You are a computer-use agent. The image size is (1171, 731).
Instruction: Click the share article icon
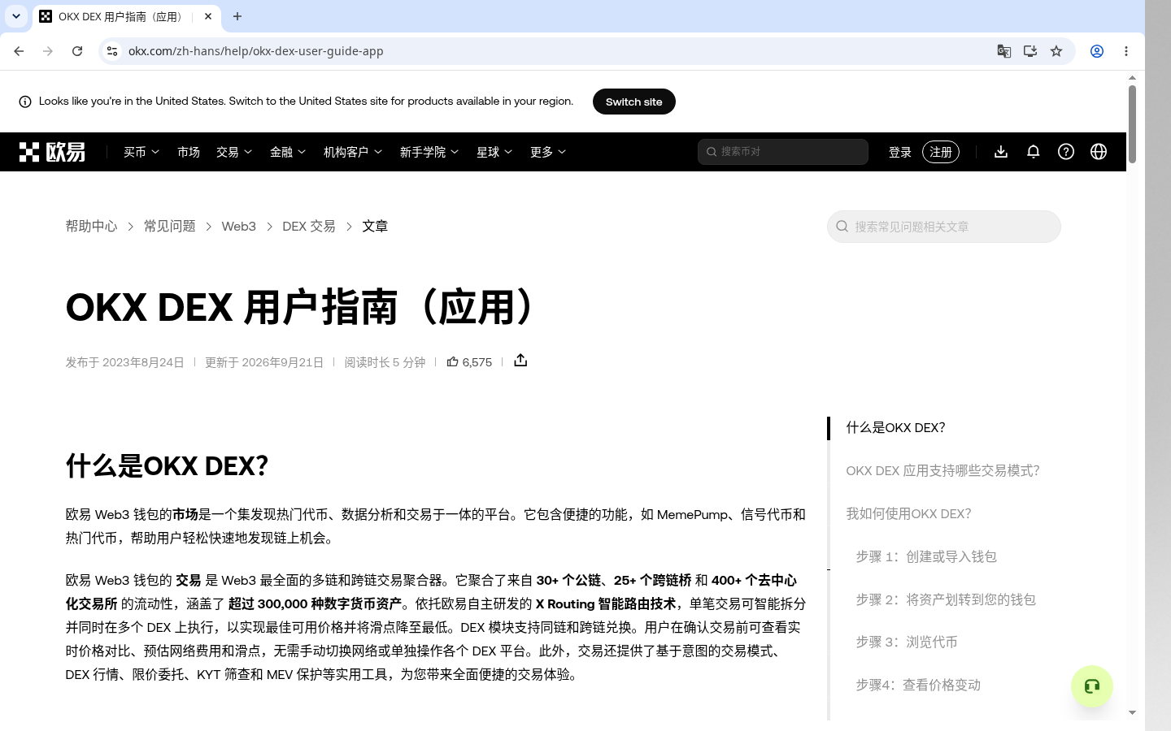[x=520, y=361]
